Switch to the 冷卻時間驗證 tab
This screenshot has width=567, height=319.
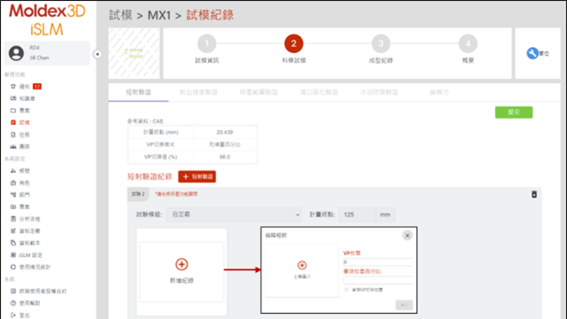[378, 92]
